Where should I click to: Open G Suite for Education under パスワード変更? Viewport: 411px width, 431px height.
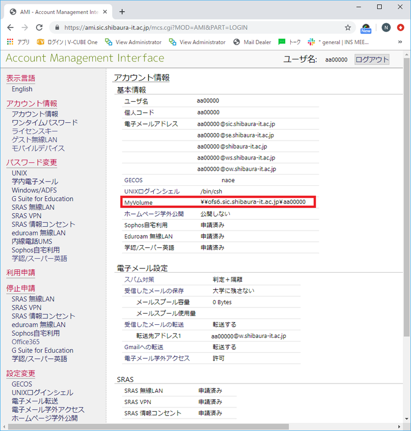point(43,199)
